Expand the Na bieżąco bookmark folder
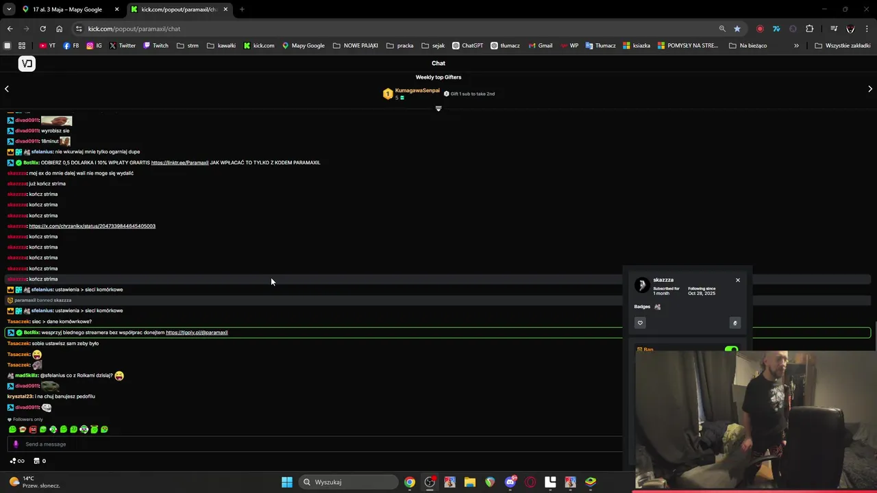This screenshot has width=877, height=493. click(x=748, y=46)
